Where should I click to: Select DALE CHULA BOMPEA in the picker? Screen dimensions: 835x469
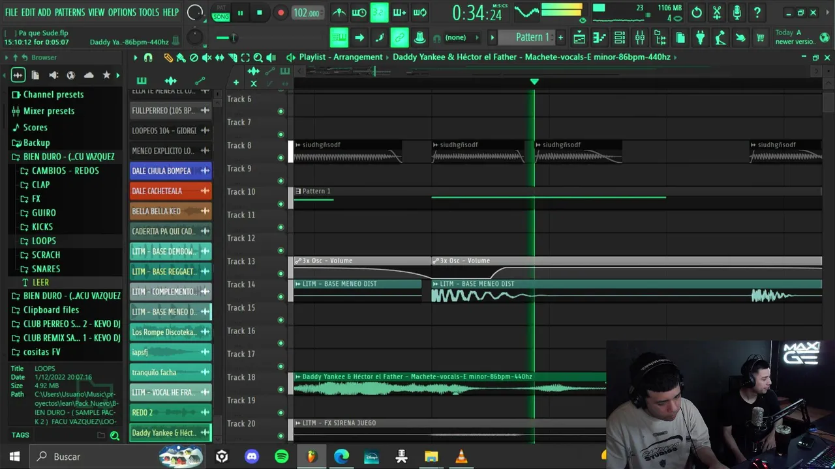170,171
